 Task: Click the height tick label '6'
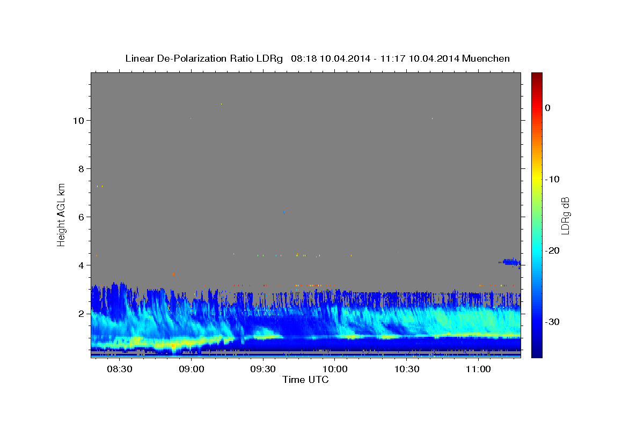tap(81, 217)
